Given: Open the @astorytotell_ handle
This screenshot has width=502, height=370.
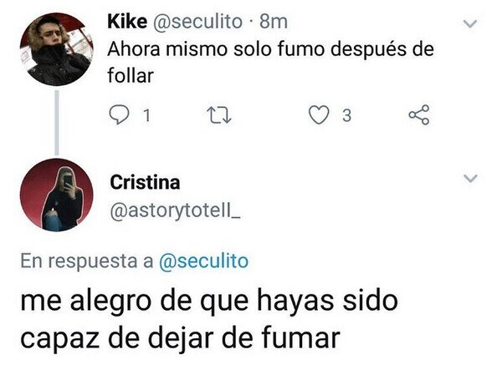Looking at the screenshot, I should click(x=175, y=210).
